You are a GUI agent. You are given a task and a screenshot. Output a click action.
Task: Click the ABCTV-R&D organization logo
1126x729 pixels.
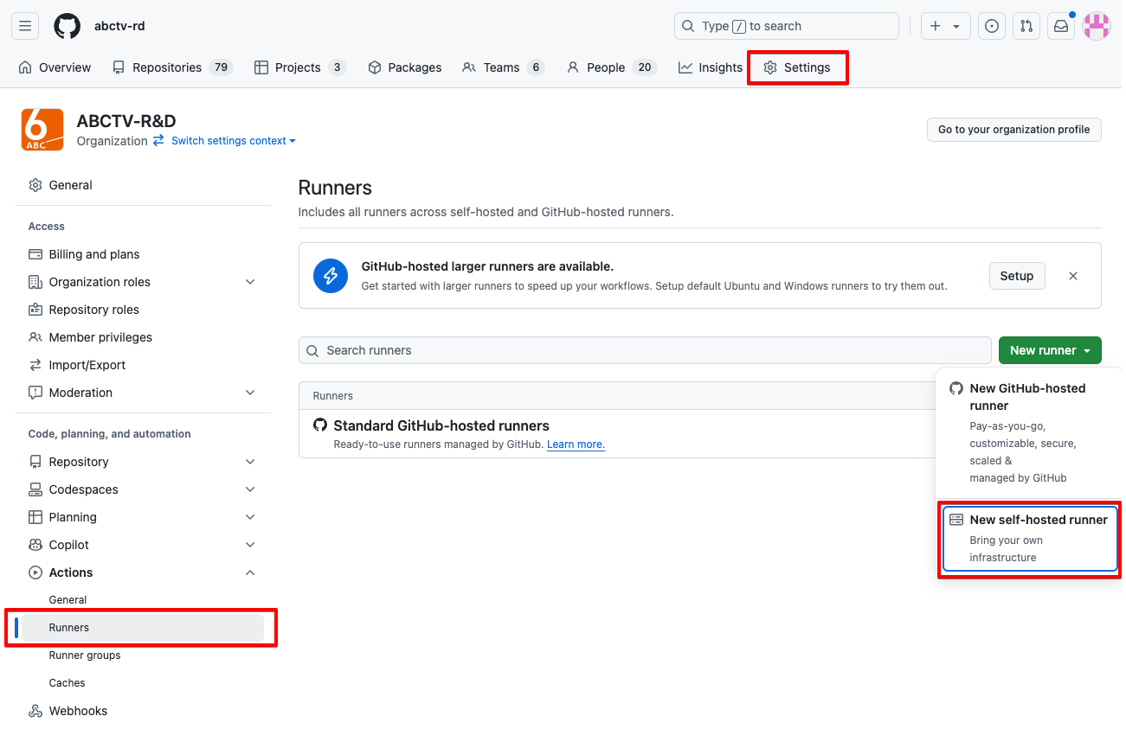click(x=42, y=130)
